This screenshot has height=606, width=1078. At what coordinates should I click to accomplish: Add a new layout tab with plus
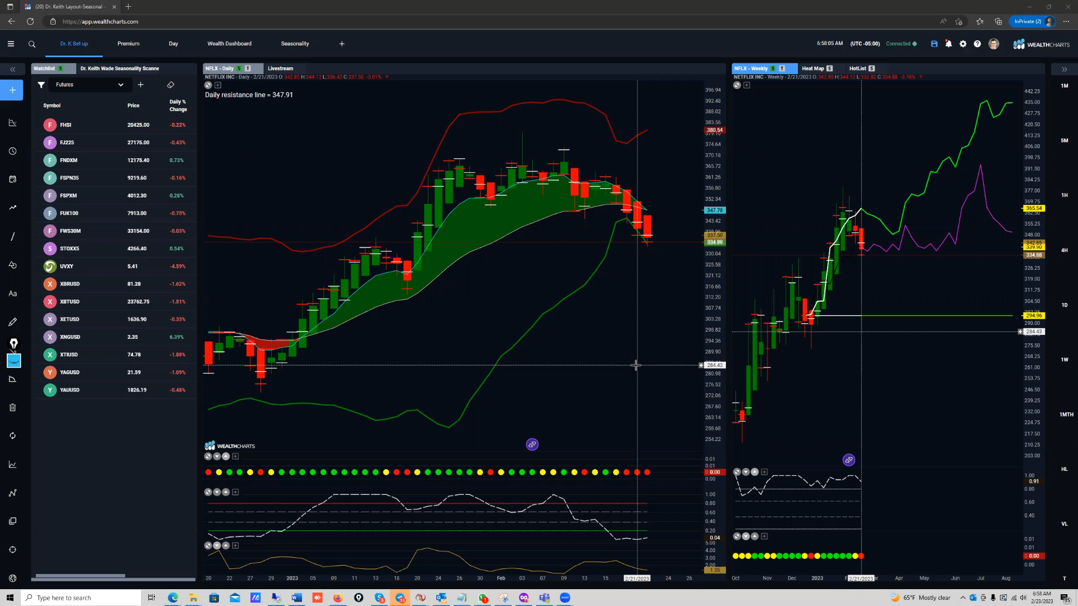coord(342,44)
